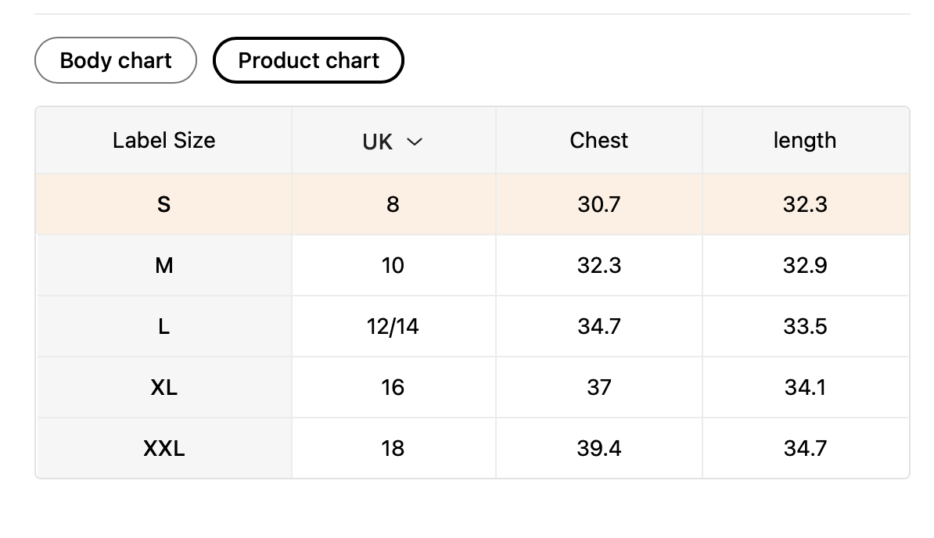Click the 32.9 length measurement cell
Image resolution: width=934 pixels, height=538 pixels.
pyautogui.click(x=805, y=266)
